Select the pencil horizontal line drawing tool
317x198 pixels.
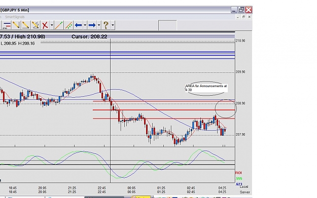(x=25, y=25)
